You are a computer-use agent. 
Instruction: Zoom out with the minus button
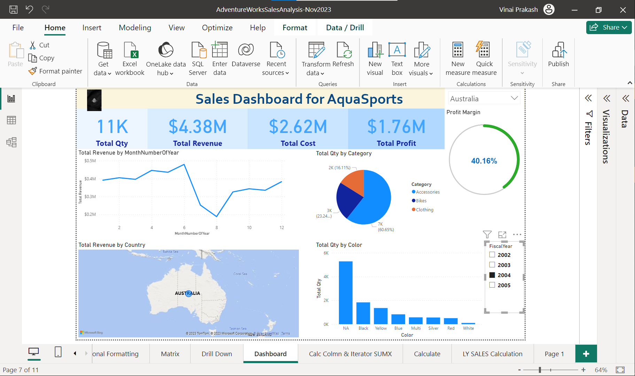point(519,370)
